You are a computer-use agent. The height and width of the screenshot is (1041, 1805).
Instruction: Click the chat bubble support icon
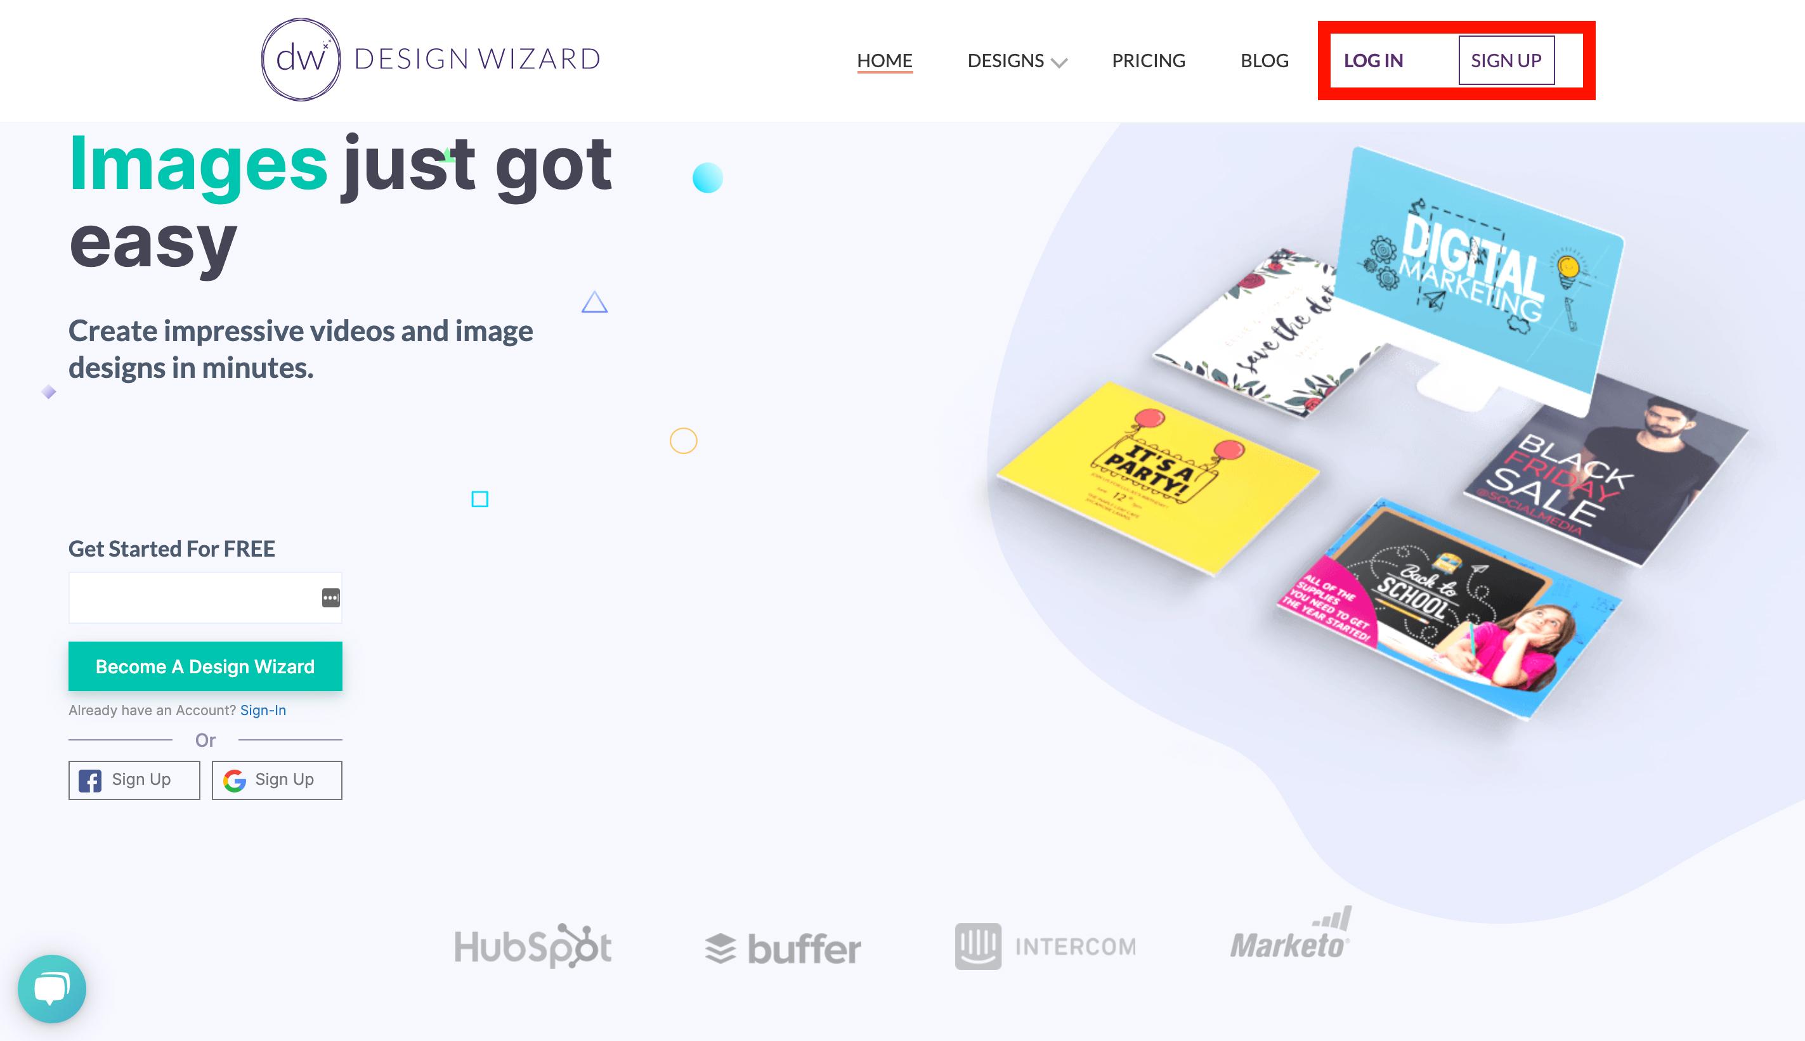tap(52, 989)
